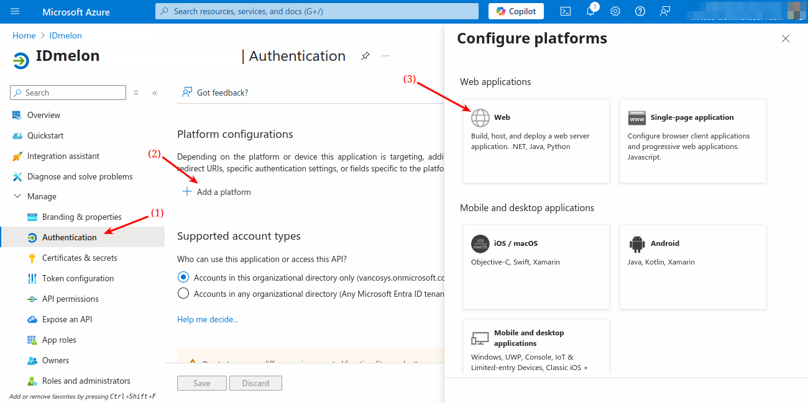Collapse the sidebar with double chevron

click(x=155, y=93)
